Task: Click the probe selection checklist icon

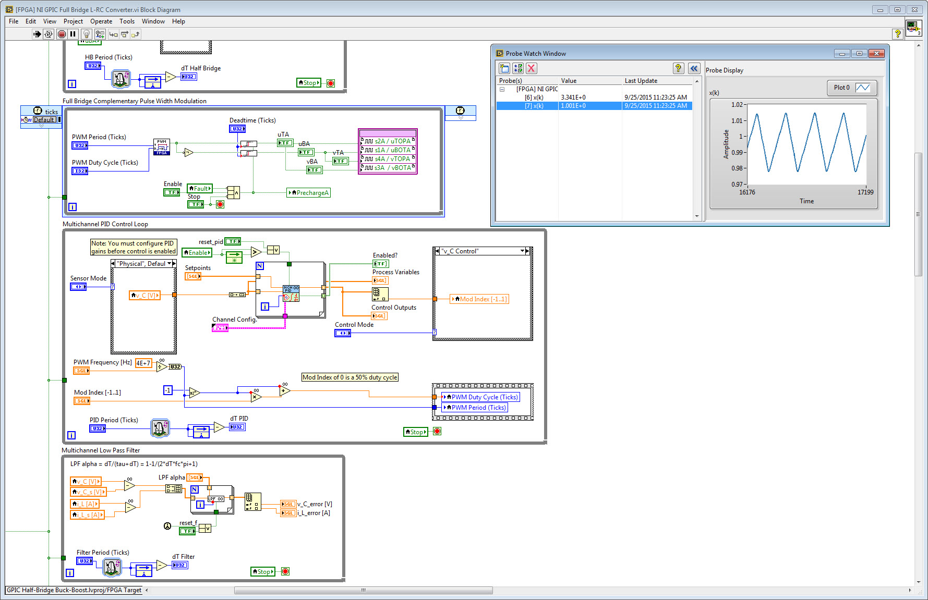Action: pyautogui.click(x=517, y=68)
